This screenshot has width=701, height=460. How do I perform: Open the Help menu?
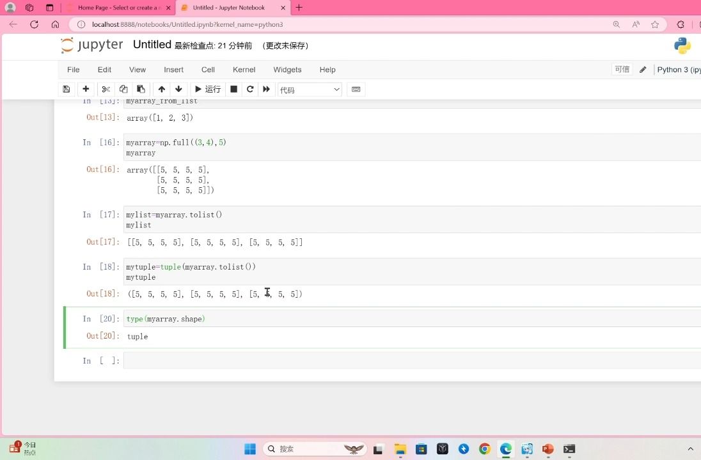coord(327,70)
